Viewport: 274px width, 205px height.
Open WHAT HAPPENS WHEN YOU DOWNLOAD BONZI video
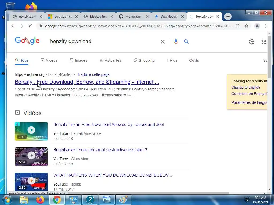[113, 175]
